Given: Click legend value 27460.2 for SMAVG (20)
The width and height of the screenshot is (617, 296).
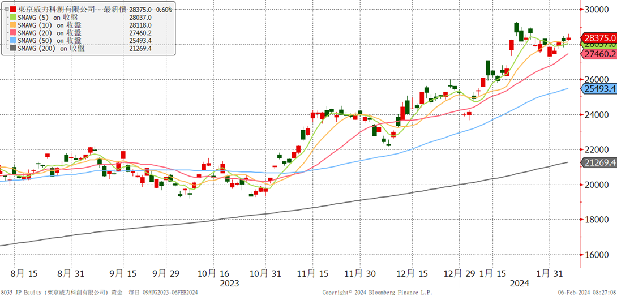Looking at the screenshot, I should tap(140, 33).
